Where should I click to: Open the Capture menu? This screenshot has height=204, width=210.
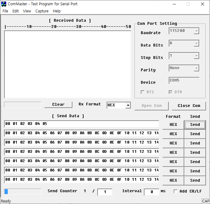pyautogui.click(x=42, y=11)
